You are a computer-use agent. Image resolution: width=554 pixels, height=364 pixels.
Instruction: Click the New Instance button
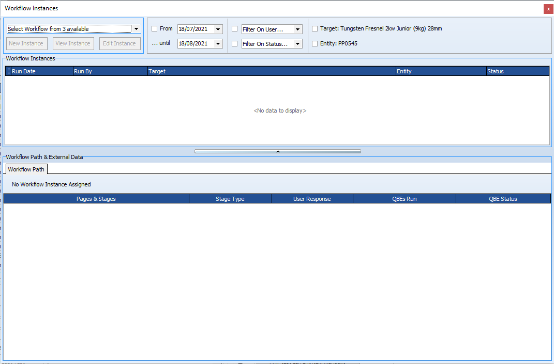(x=26, y=43)
